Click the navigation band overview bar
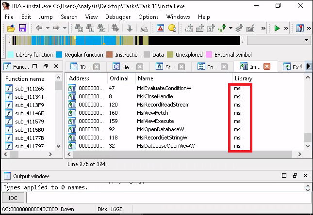This screenshot has width=313, height=215. tap(126, 40)
